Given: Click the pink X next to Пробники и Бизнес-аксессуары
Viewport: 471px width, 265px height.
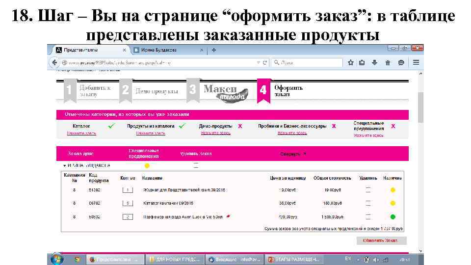Looking at the screenshot, I should click(334, 126).
